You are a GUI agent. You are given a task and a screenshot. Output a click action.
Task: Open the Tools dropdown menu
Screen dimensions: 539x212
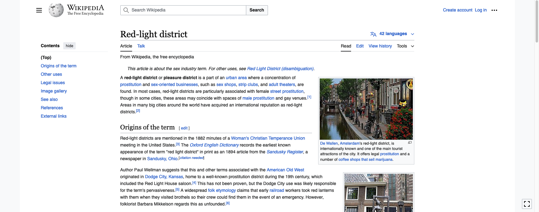point(405,46)
